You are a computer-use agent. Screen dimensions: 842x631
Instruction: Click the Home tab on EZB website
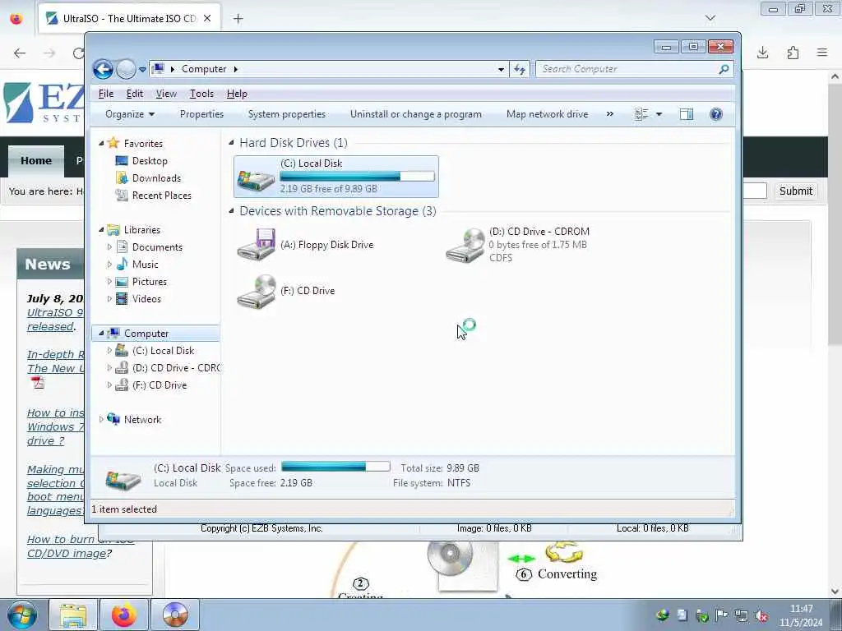pos(36,160)
